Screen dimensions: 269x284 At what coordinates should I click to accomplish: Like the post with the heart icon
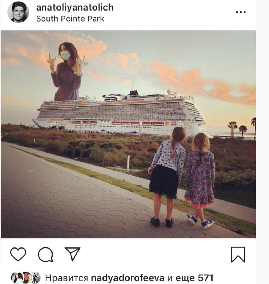[x=18, y=254]
